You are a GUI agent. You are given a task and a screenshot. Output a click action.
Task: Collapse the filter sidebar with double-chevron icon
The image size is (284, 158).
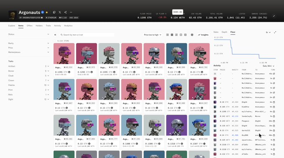[x=55, y=35]
